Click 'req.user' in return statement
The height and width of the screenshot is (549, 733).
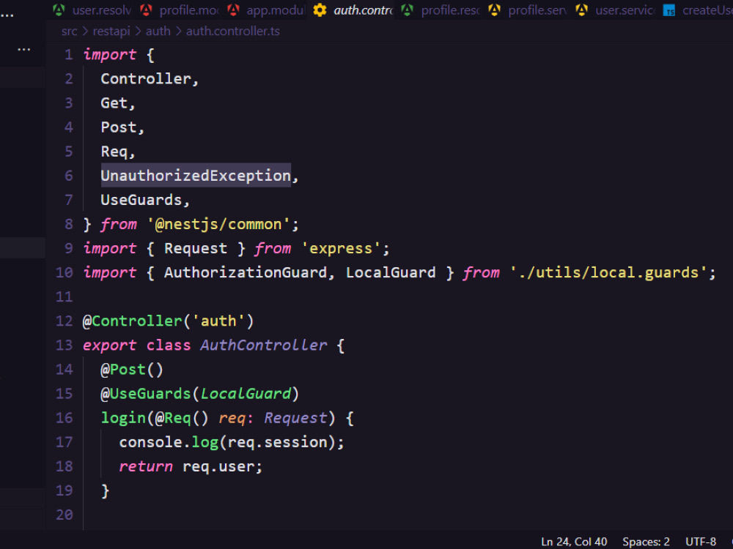218,467
